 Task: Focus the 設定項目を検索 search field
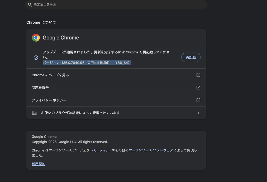[116, 4]
